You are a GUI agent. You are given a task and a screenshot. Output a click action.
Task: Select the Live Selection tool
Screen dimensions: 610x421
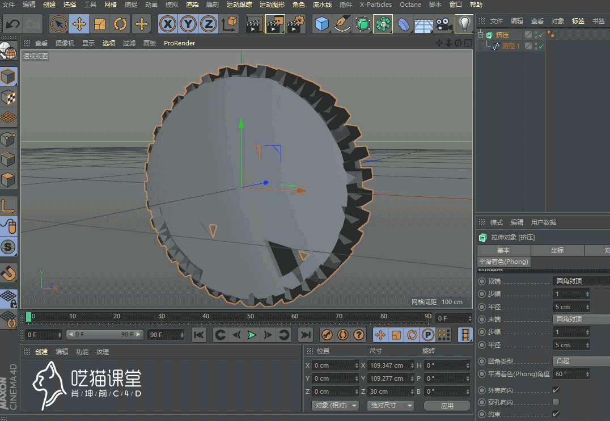(x=59, y=24)
